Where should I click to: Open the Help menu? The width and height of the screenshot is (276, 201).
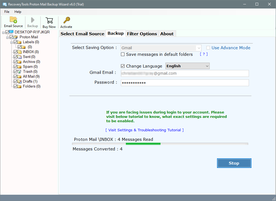[18, 12]
